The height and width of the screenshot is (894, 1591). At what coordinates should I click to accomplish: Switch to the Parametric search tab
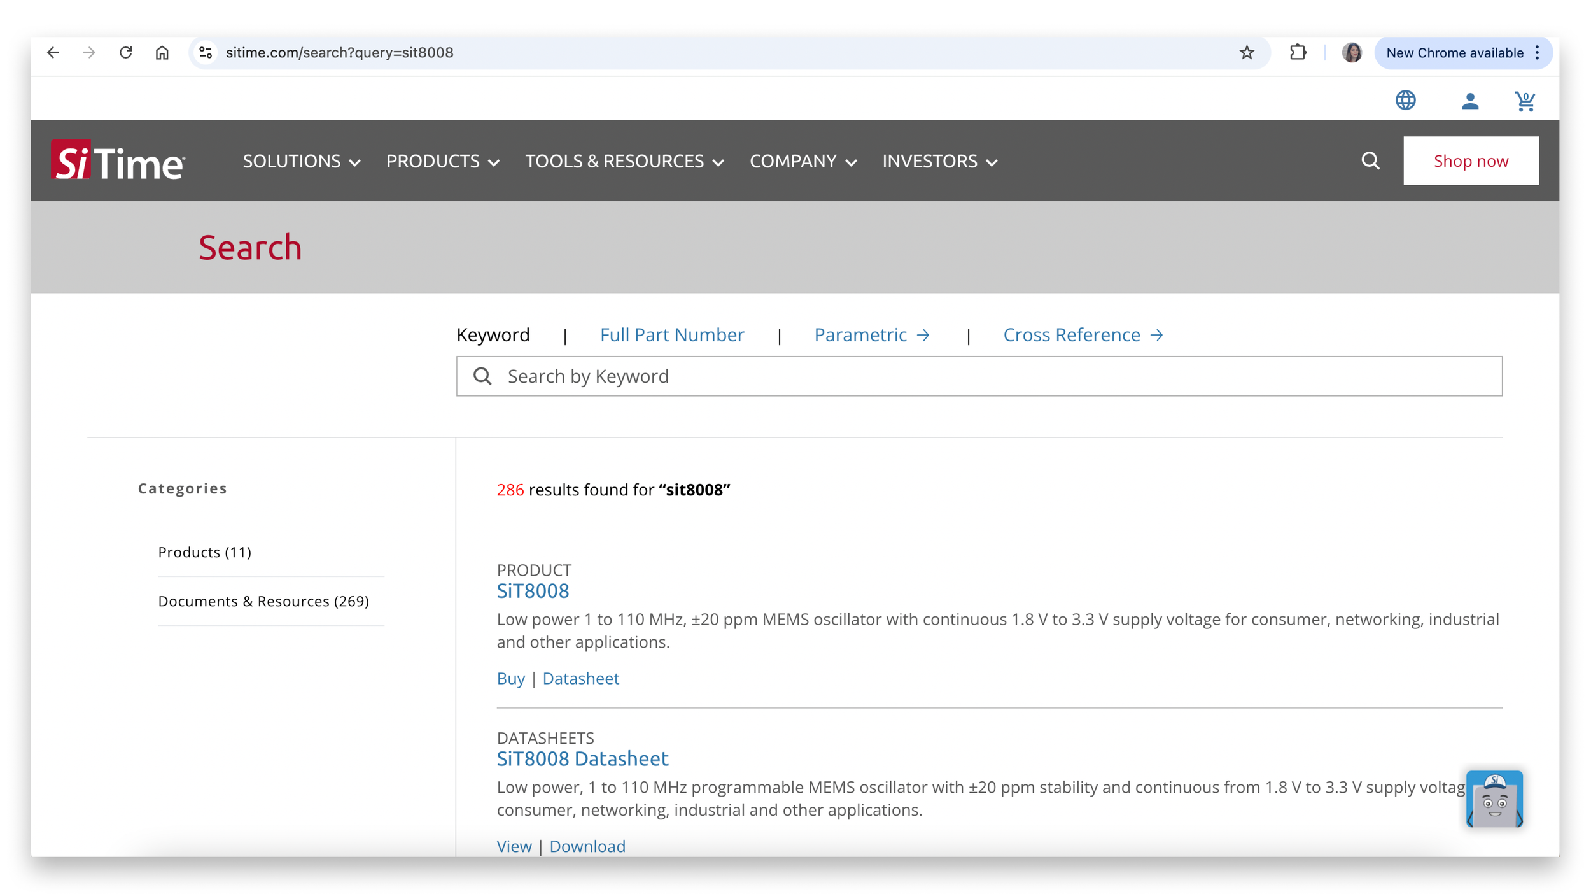[x=872, y=334]
